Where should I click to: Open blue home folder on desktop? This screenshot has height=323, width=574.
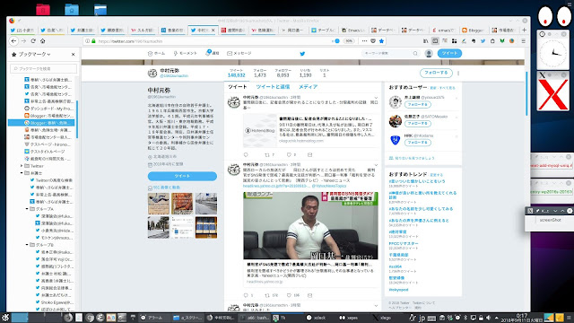(x=72, y=9)
